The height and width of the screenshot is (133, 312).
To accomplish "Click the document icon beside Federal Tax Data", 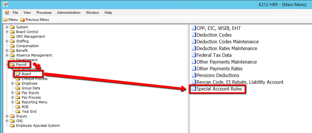I will point(194,55).
